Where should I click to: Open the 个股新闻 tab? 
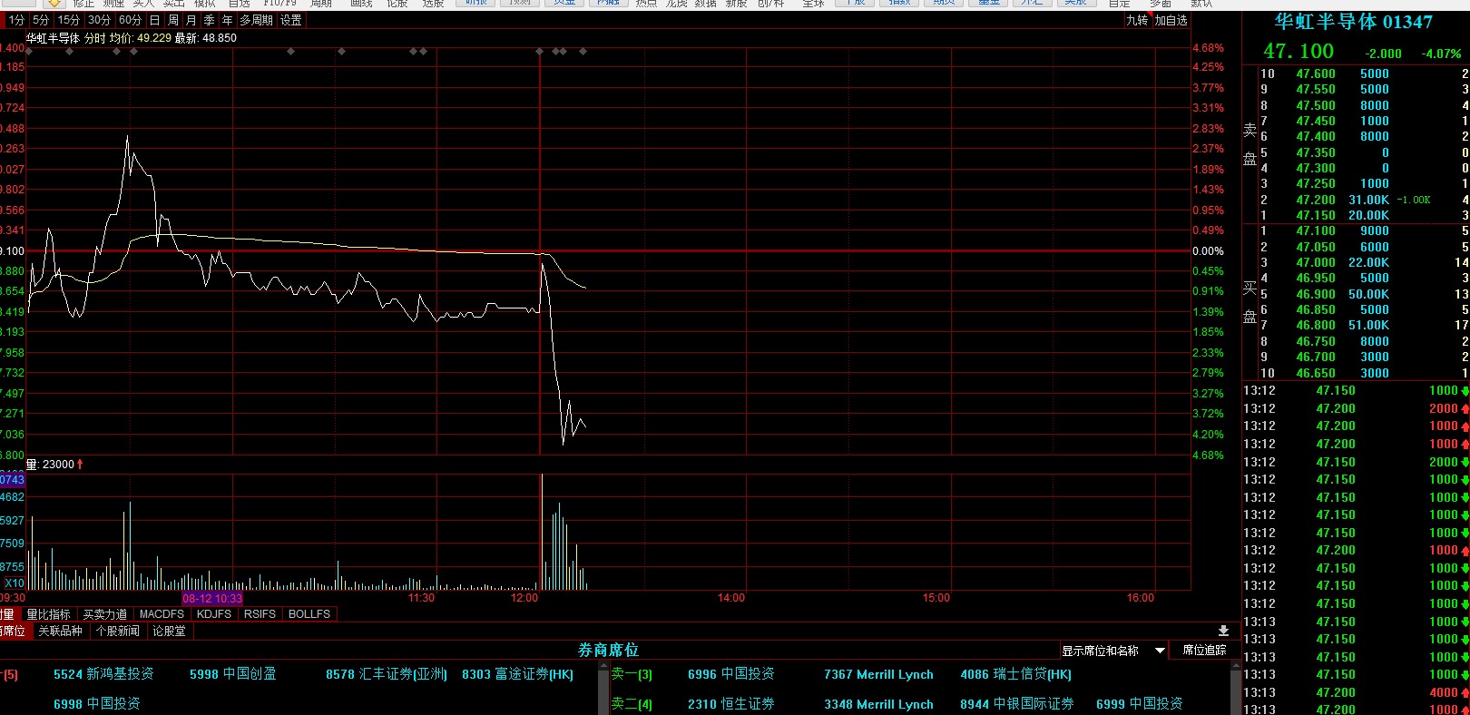pyautogui.click(x=118, y=631)
